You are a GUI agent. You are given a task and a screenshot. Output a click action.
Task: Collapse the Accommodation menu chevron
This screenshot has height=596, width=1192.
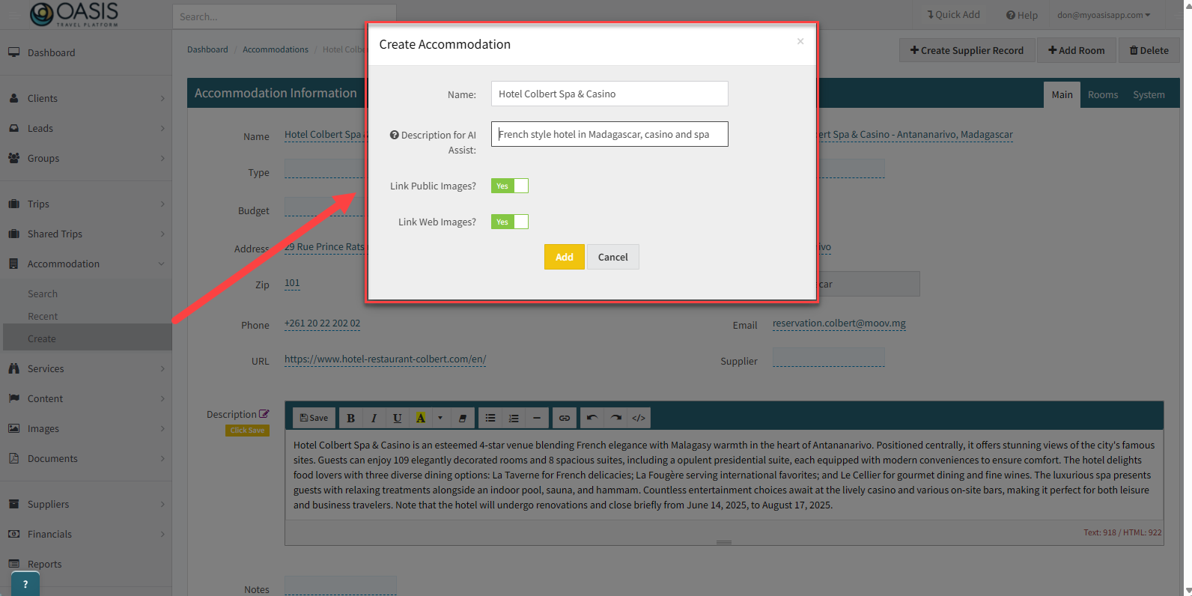point(162,264)
